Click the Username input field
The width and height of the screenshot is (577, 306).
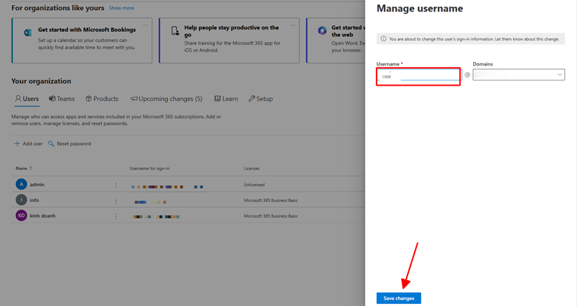click(x=418, y=76)
